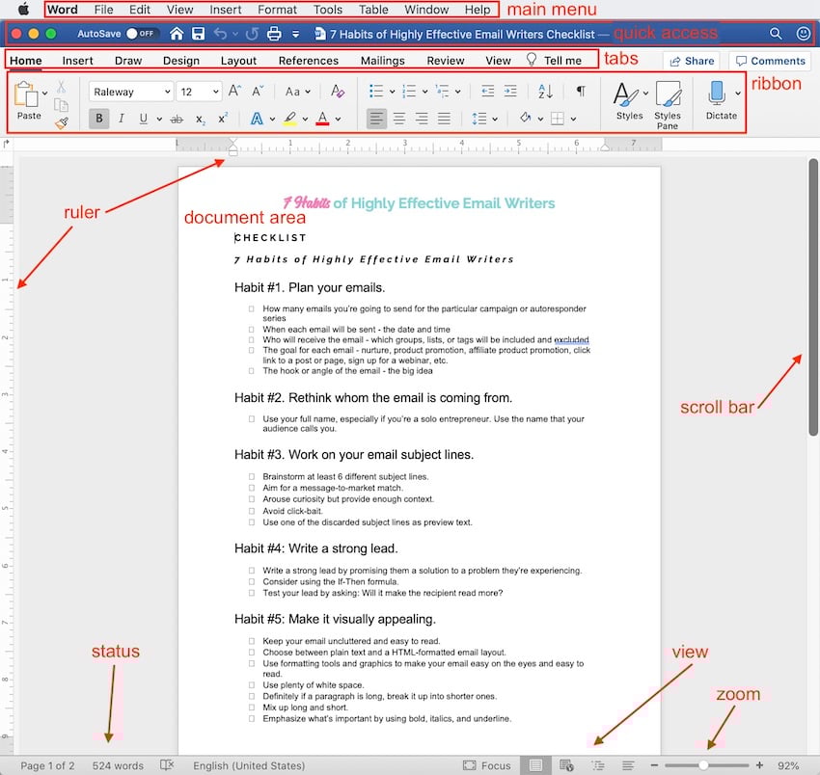Click the Share button
The image size is (820, 775).
coord(692,60)
